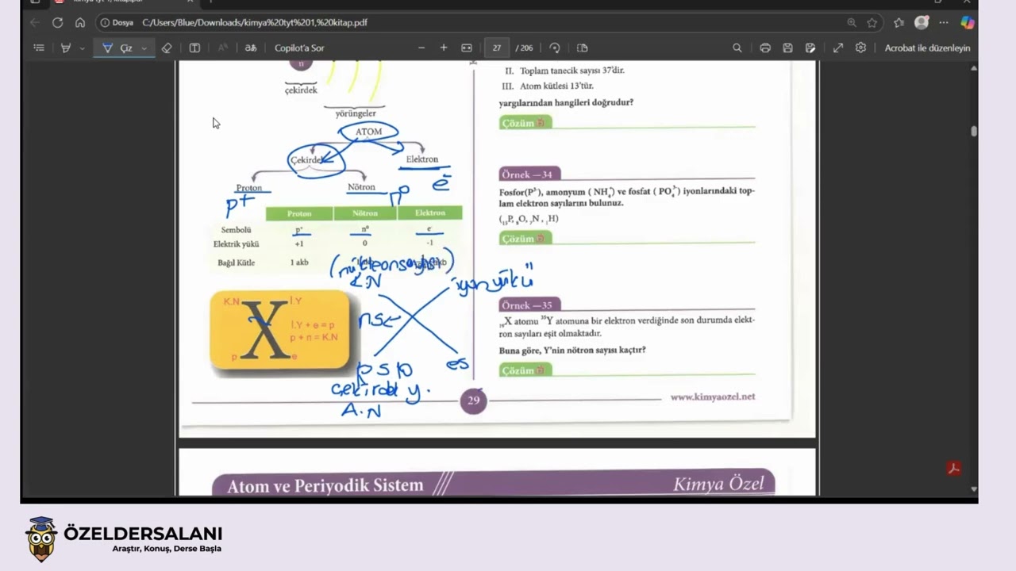Click the Dosya site info icon
The width and height of the screenshot is (1016, 571).
(117, 22)
